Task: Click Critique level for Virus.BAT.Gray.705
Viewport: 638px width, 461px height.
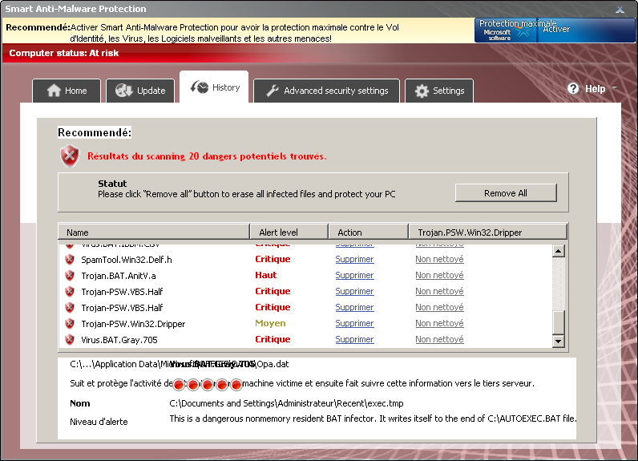Action: (273, 339)
